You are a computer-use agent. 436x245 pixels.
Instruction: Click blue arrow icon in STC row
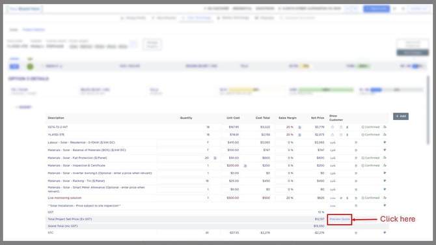[x=385, y=233]
